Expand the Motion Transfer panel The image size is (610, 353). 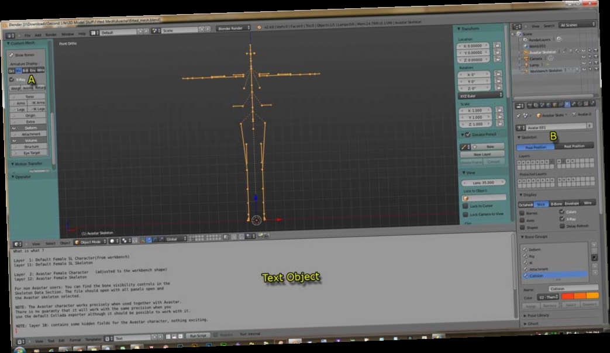pyautogui.click(x=26, y=164)
